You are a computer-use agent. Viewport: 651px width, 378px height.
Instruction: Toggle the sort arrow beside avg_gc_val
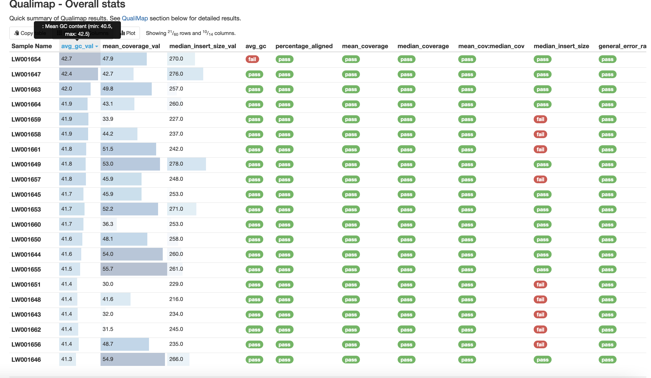click(x=97, y=46)
